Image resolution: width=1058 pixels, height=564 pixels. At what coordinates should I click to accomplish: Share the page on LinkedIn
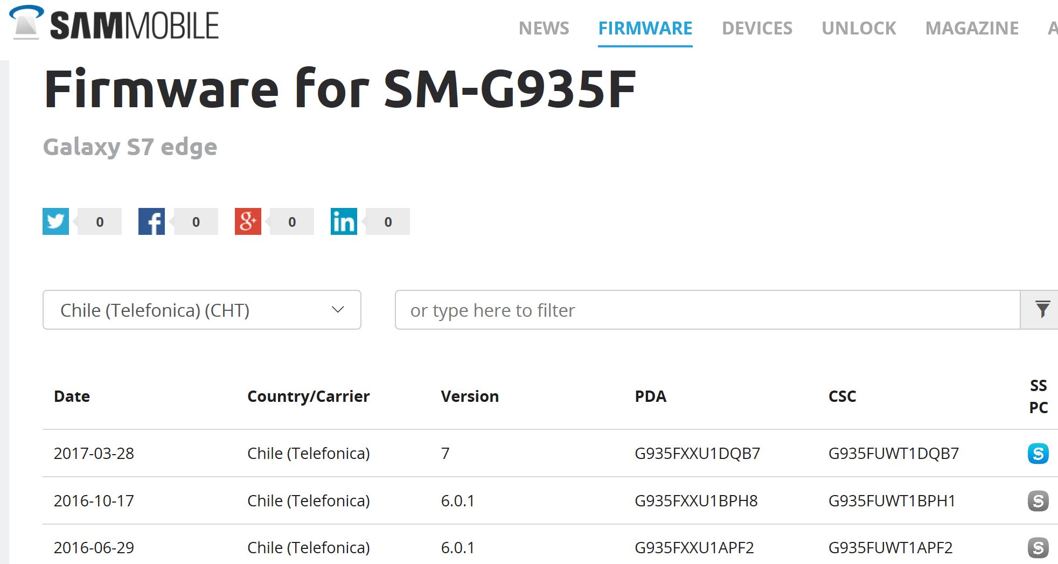(x=344, y=221)
